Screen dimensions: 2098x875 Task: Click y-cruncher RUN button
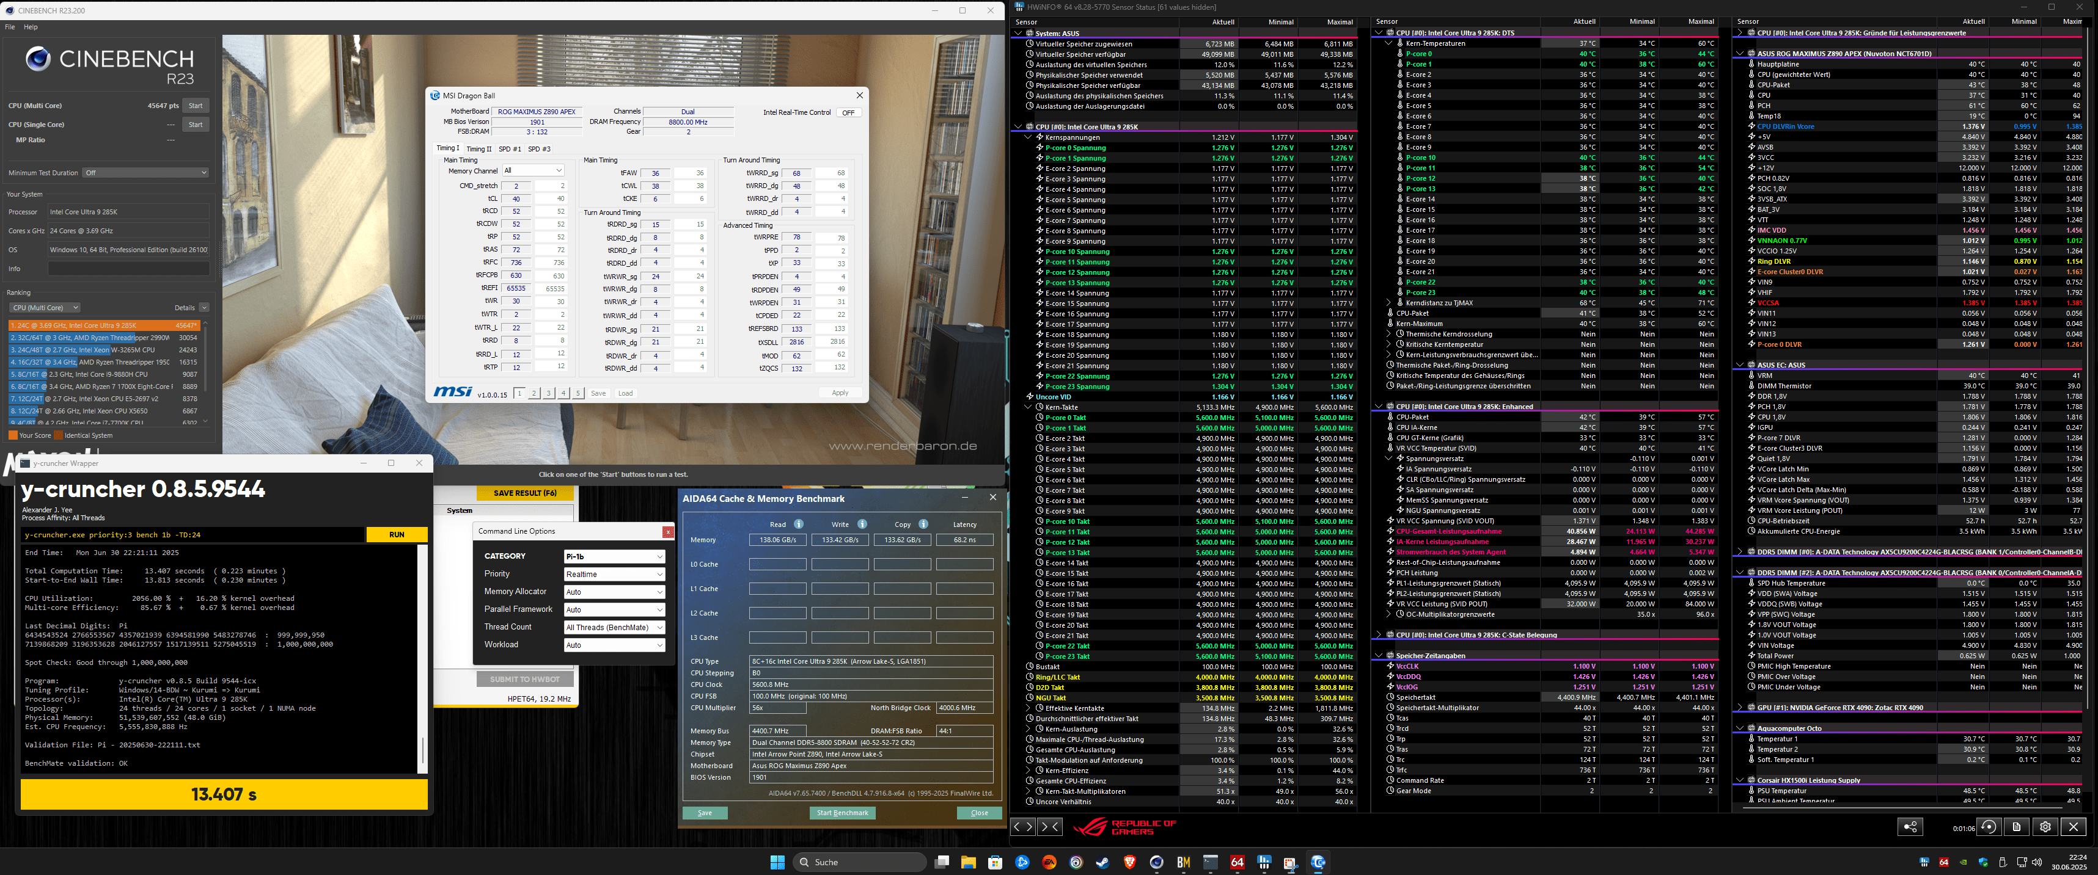point(397,535)
